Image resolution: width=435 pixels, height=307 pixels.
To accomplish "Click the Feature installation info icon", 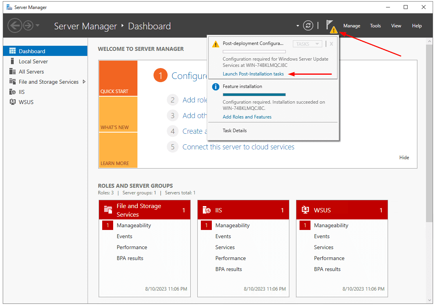I will click(216, 87).
